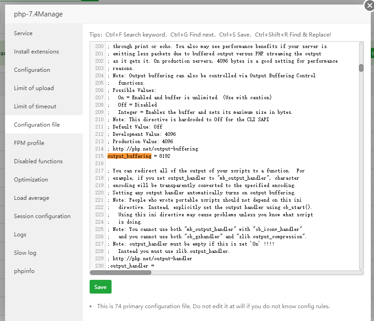Open the Slow log page
The image size is (374, 321).
pyautogui.click(x=25, y=253)
